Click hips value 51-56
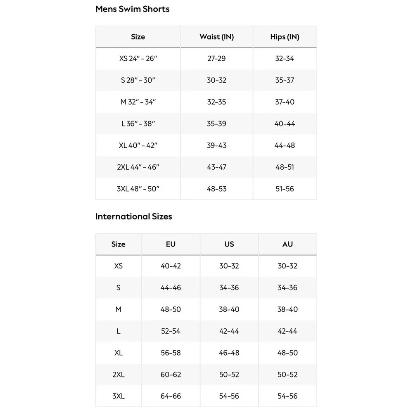Screen dimensions: 413x413 tap(285, 189)
